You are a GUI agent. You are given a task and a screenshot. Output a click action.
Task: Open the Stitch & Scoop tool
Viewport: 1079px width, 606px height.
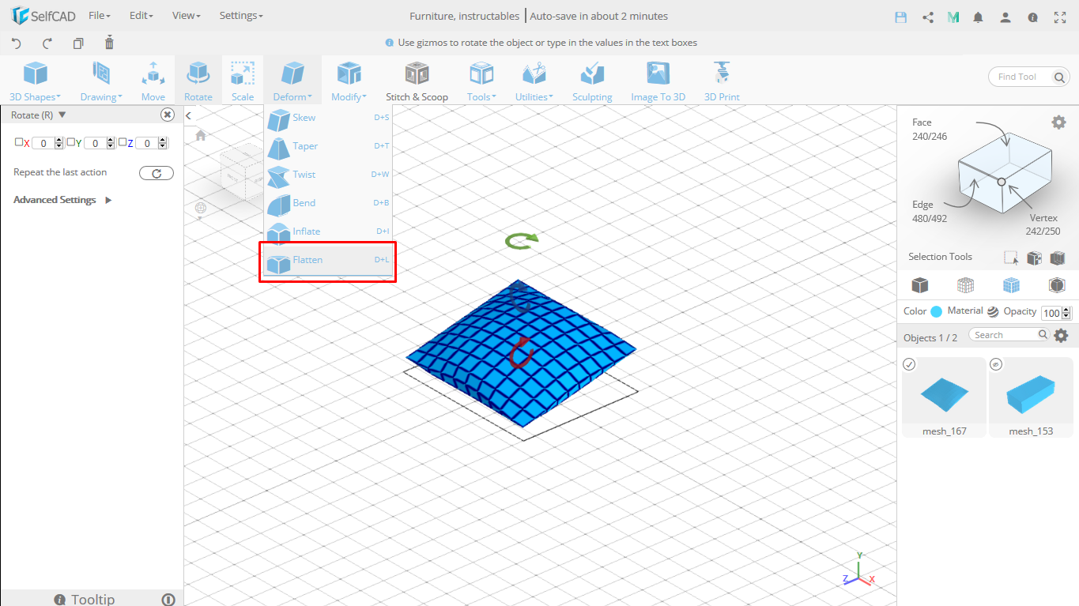(x=417, y=81)
